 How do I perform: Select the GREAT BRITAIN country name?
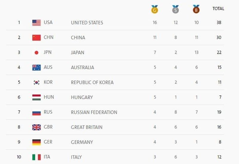click(87, 127)
